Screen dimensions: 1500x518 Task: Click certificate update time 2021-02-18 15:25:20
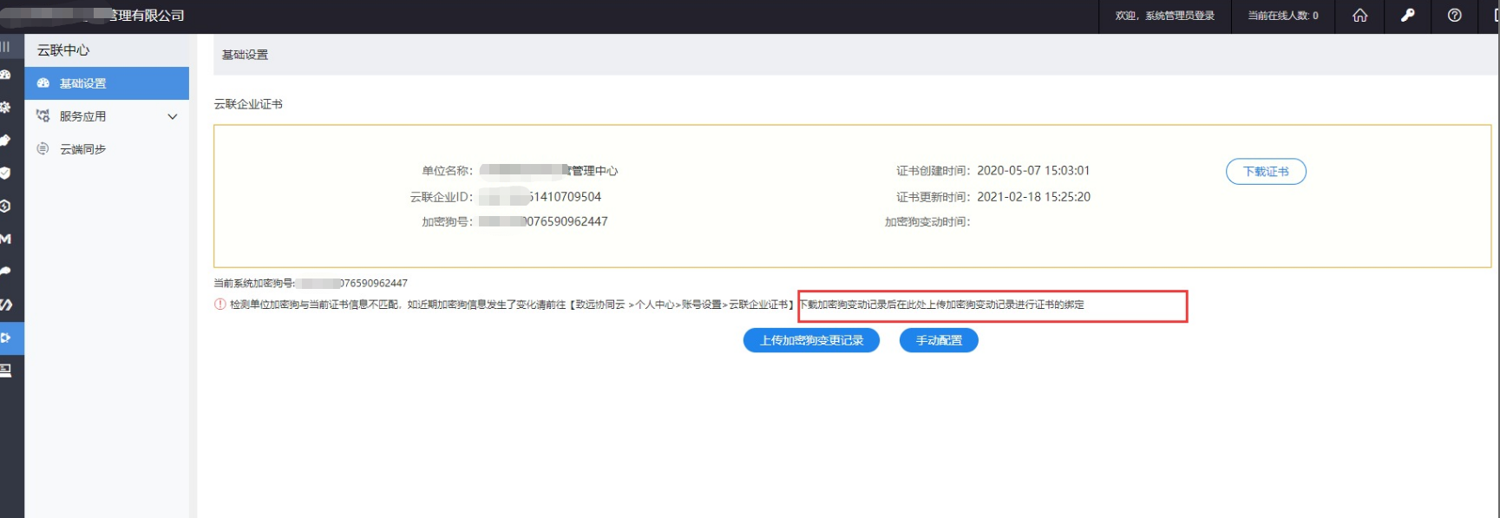click(x=1033, y=197)
